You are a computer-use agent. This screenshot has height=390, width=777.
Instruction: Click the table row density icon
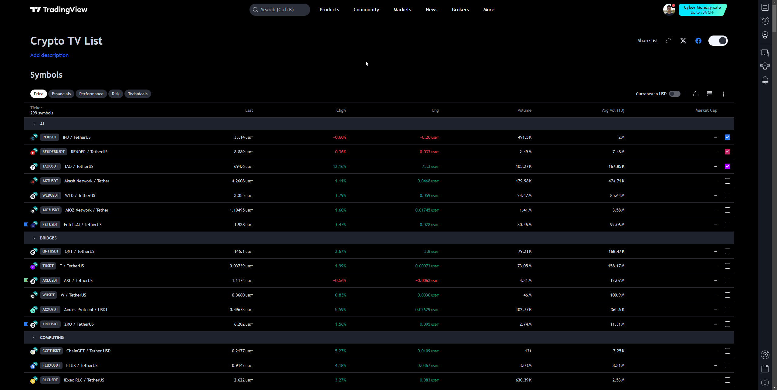click(710, 94)
